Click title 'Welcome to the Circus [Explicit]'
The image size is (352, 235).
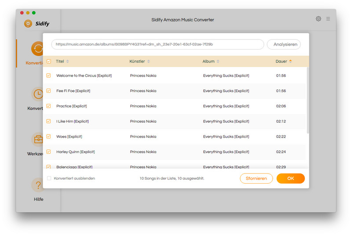[x=84, y=75]
